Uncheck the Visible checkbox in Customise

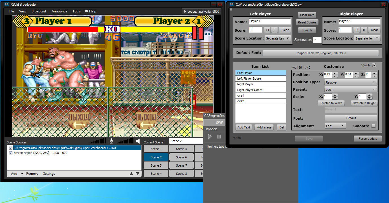[374, 65]
